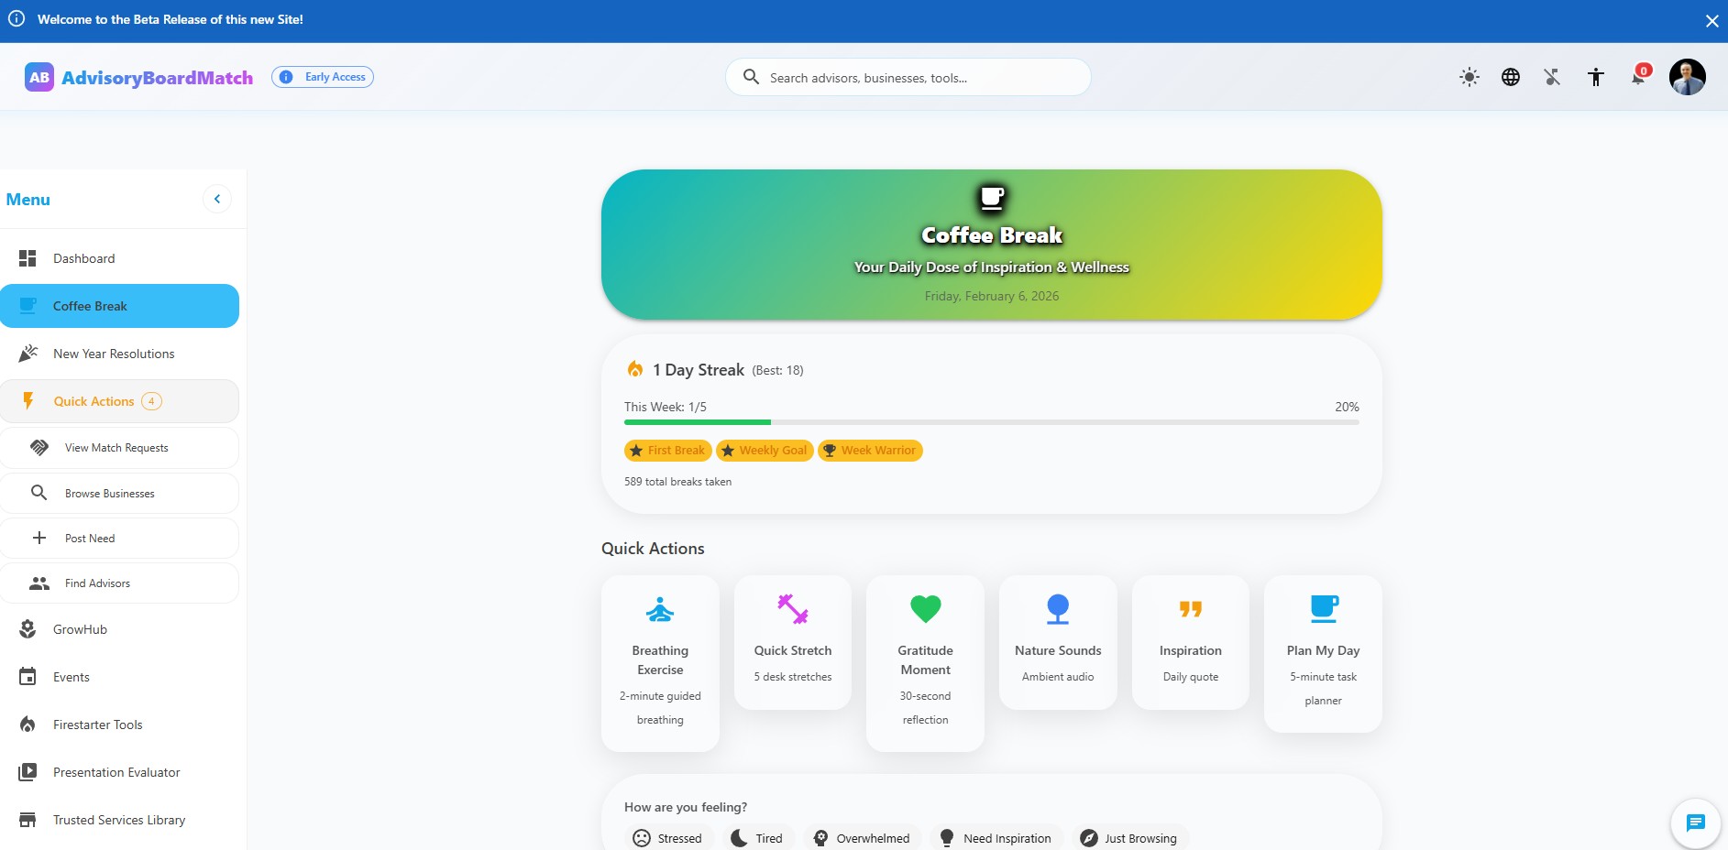The image size is (1728, 850).
Task: Select the Tired mood chip
Action: pos(757,837)
